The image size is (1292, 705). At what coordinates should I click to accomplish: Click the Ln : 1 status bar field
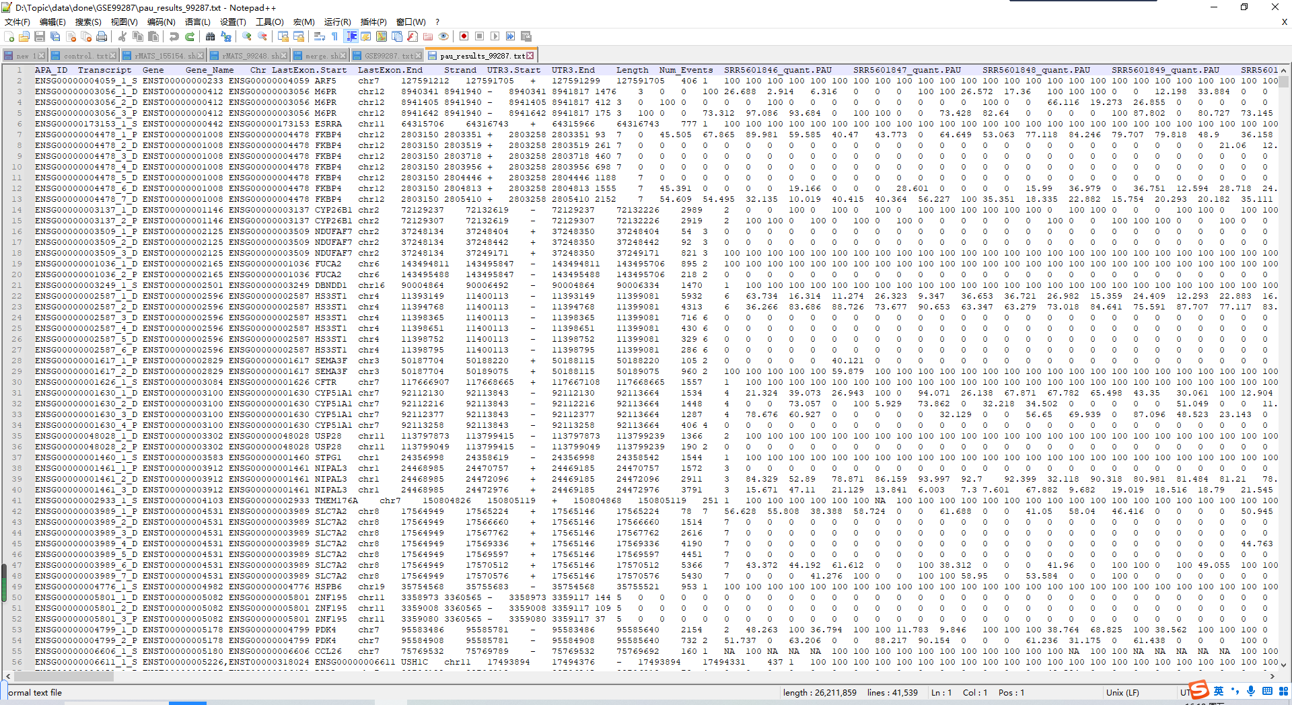(941, 692)
